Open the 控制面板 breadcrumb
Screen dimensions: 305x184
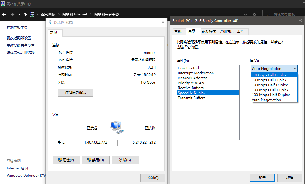[48, 14]
